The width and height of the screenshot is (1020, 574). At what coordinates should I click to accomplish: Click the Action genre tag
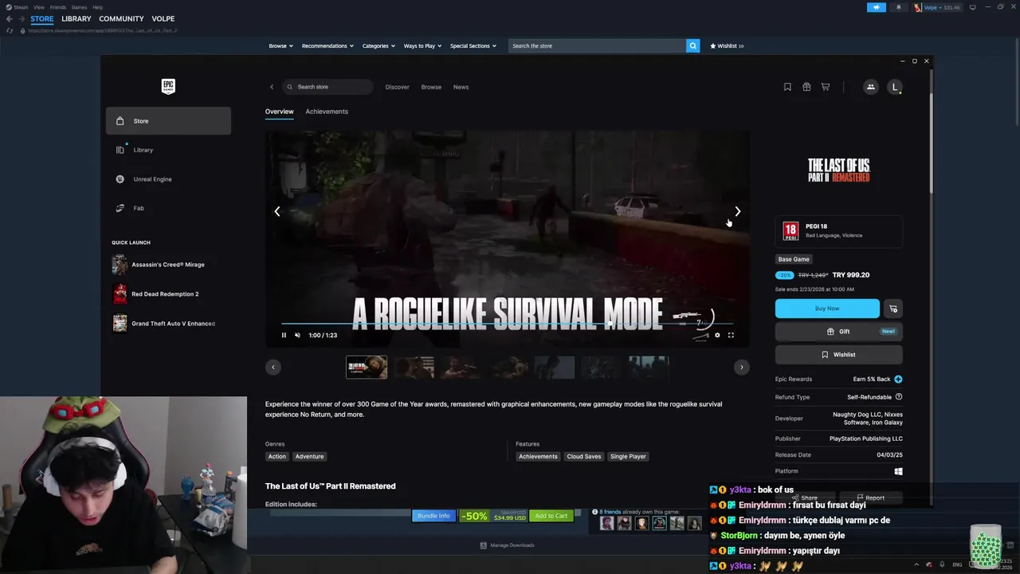click(277, 457)
